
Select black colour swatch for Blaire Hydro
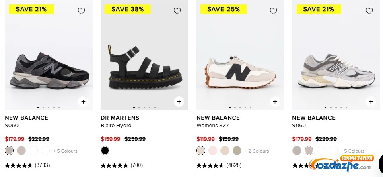pyautogui.click(x=105, y=151)
